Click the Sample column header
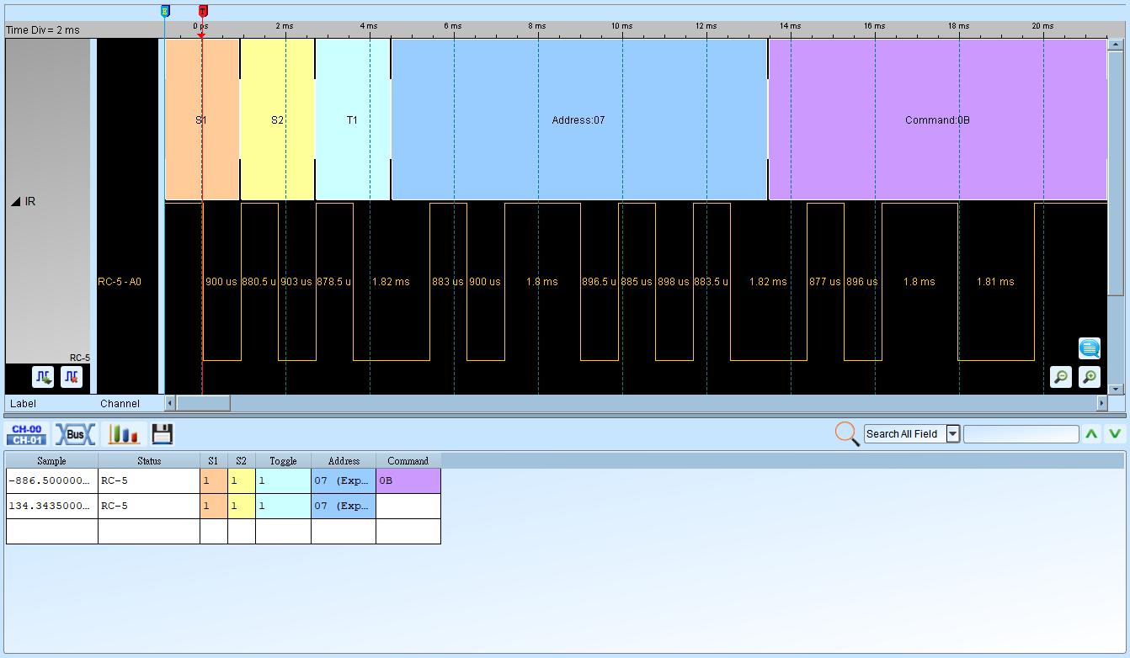The image size is (1130, 658). pos(52,461)
